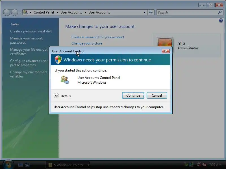Image resolution: width=226 pixels, height=169 pixels.
Task: Click Show Desktop quick launch icon
Action: tap(21, 165)
